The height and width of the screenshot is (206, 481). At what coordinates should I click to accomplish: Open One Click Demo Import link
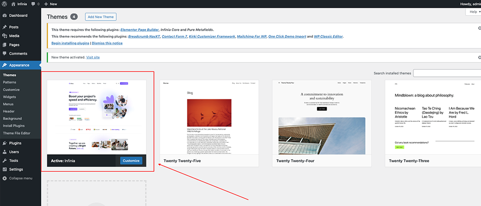coord(287,37)
